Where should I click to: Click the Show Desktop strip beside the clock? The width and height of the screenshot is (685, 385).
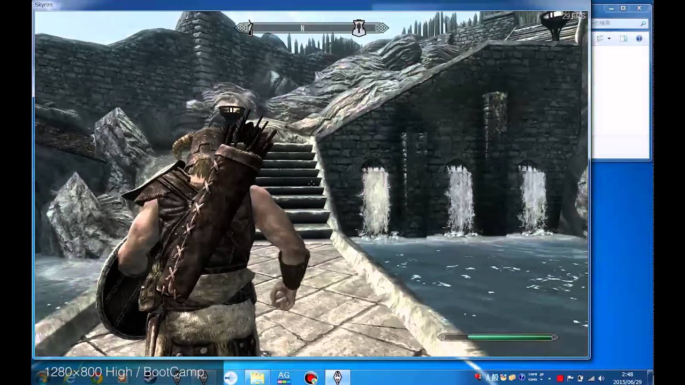click(650, 378)
